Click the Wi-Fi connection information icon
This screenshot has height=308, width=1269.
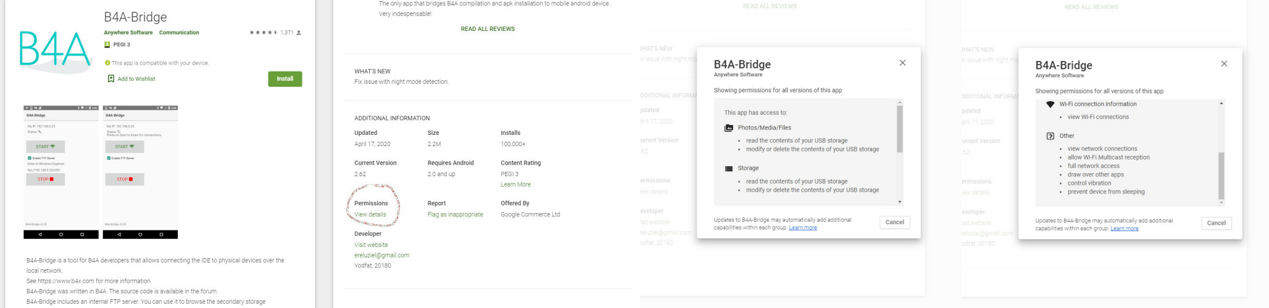[1050, 104]
